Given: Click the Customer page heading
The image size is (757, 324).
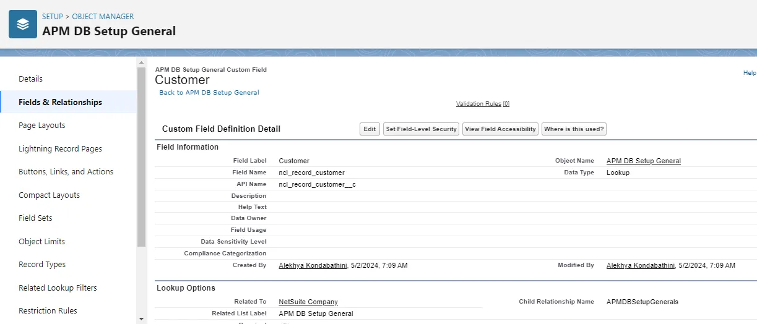Looking at the screenshot, I should (182, 80).
